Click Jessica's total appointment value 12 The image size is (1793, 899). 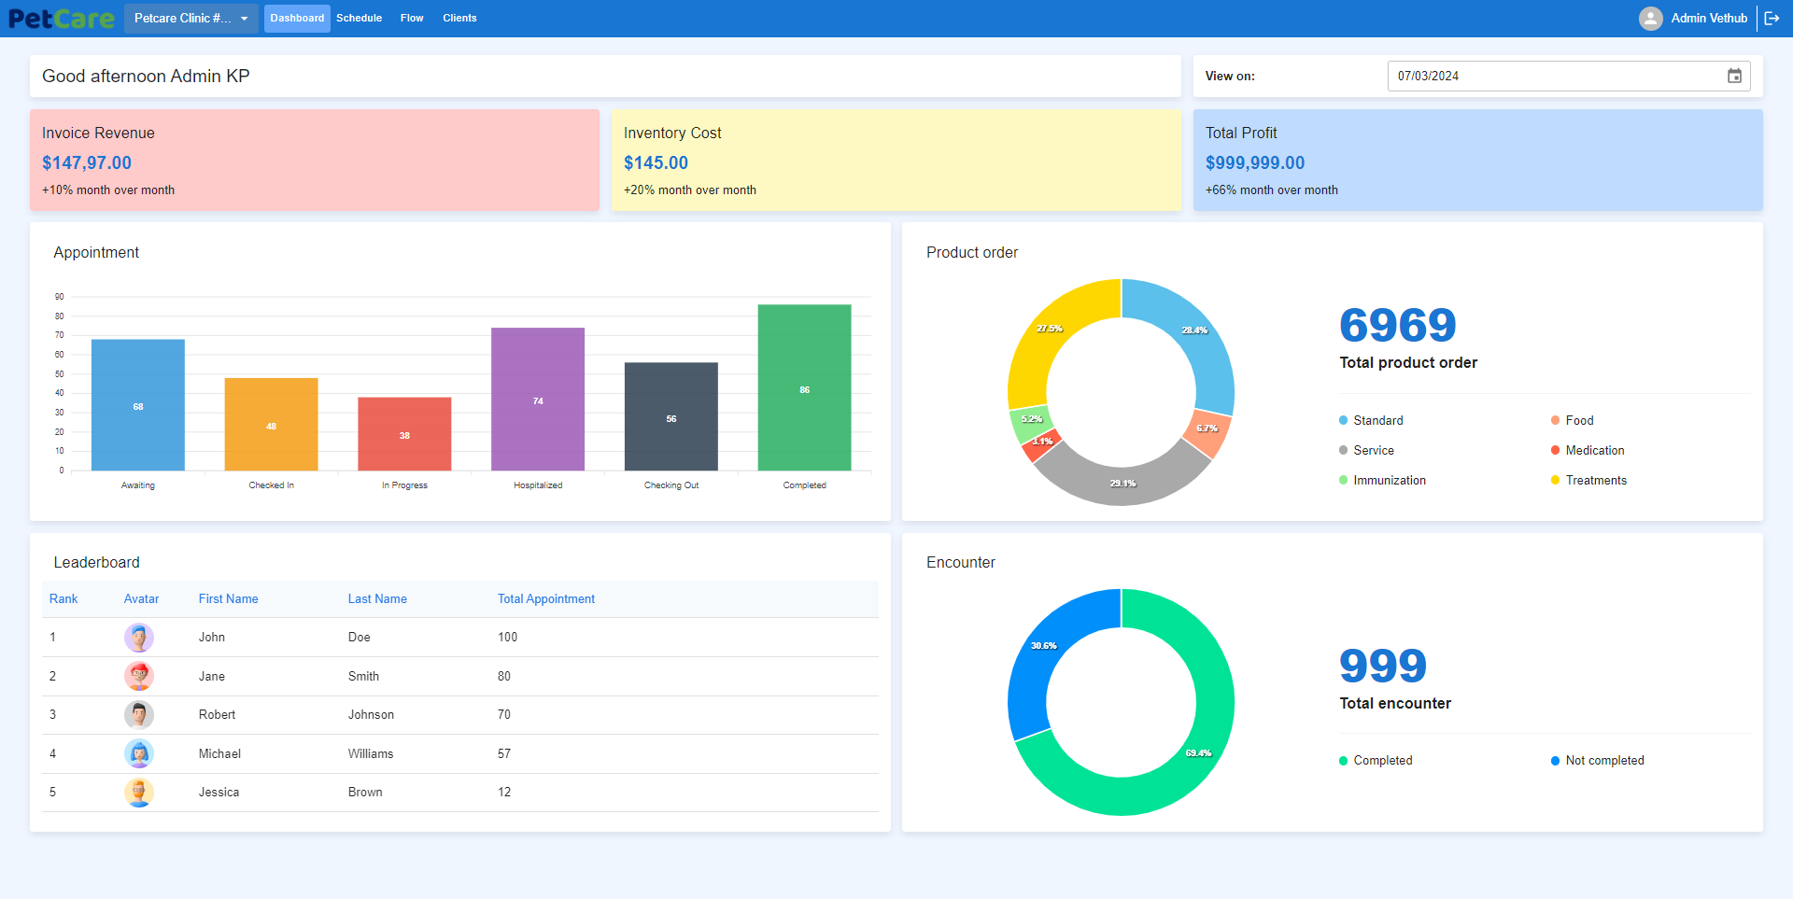pos(504,793)
